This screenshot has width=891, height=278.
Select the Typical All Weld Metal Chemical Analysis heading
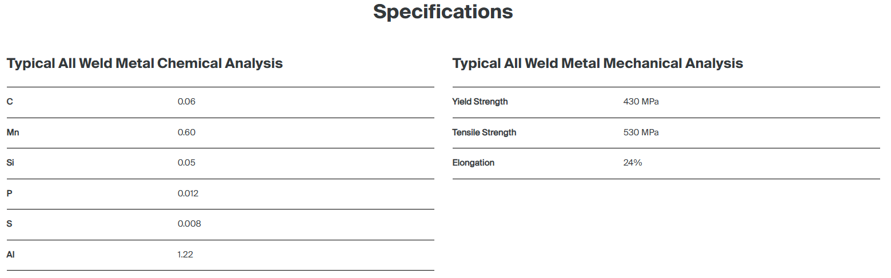[x=145, y=63]
